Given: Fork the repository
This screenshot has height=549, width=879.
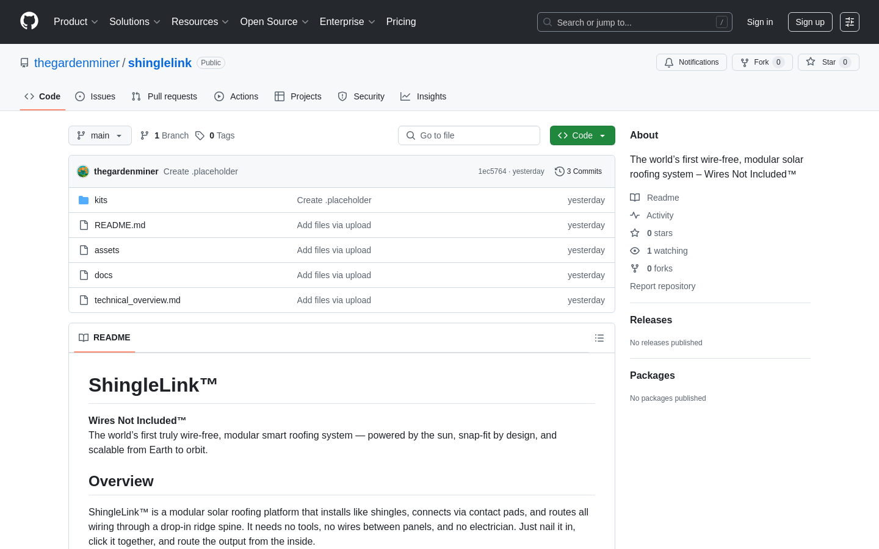Looking at the screenshot, I should point(762,62).
